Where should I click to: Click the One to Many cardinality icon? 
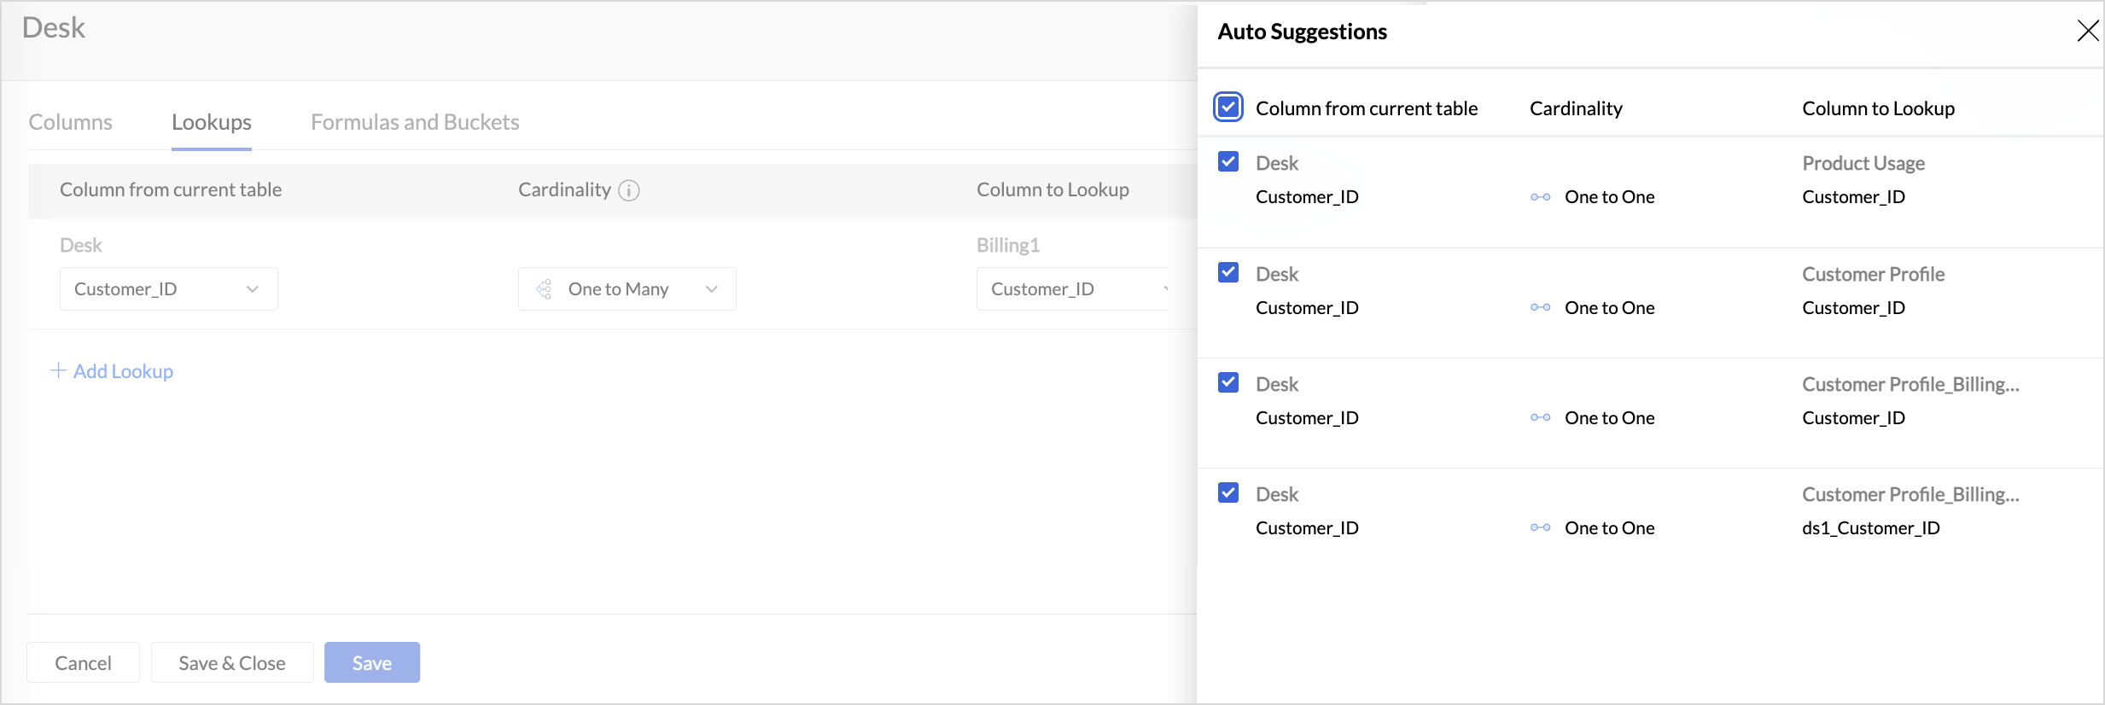point(544,289)
